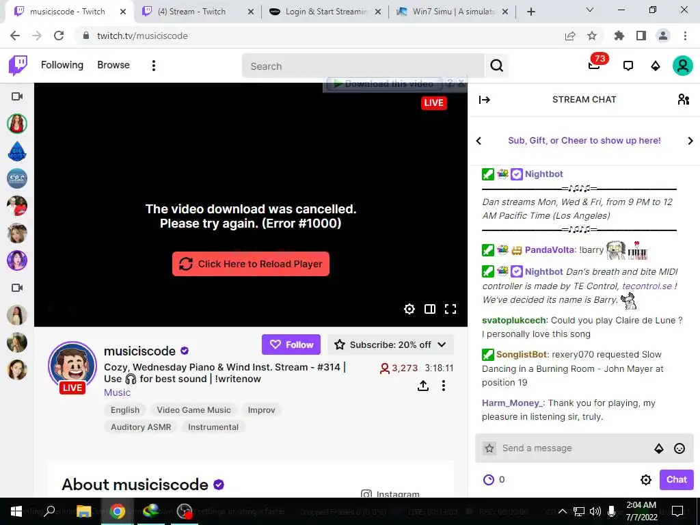Click the Search input field
700x525 pixels.
[x=364, y=66]
